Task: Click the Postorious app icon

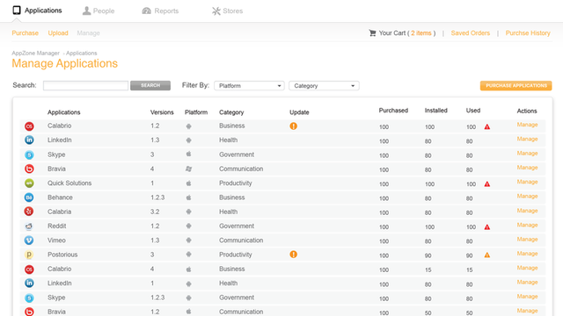Action: pos(29,255)
